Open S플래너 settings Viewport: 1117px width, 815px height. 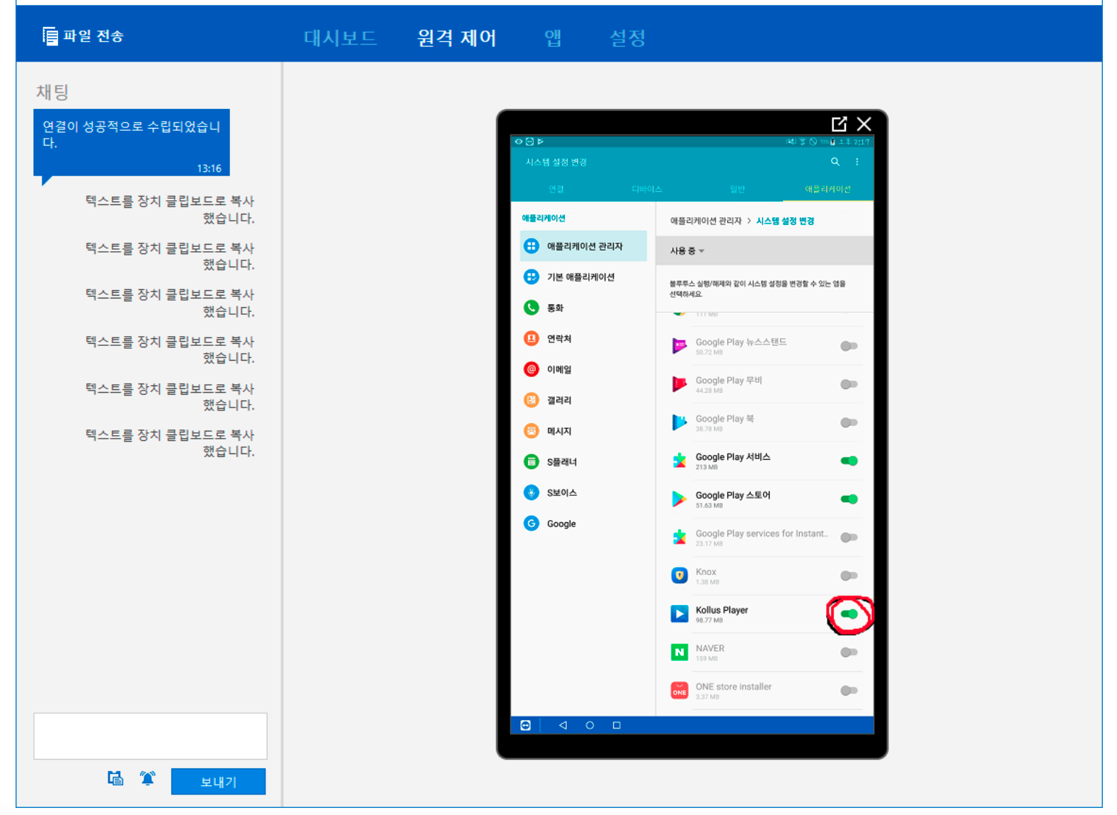click(x=583, y=462)
